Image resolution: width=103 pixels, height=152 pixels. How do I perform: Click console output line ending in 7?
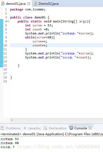(7, 147)
